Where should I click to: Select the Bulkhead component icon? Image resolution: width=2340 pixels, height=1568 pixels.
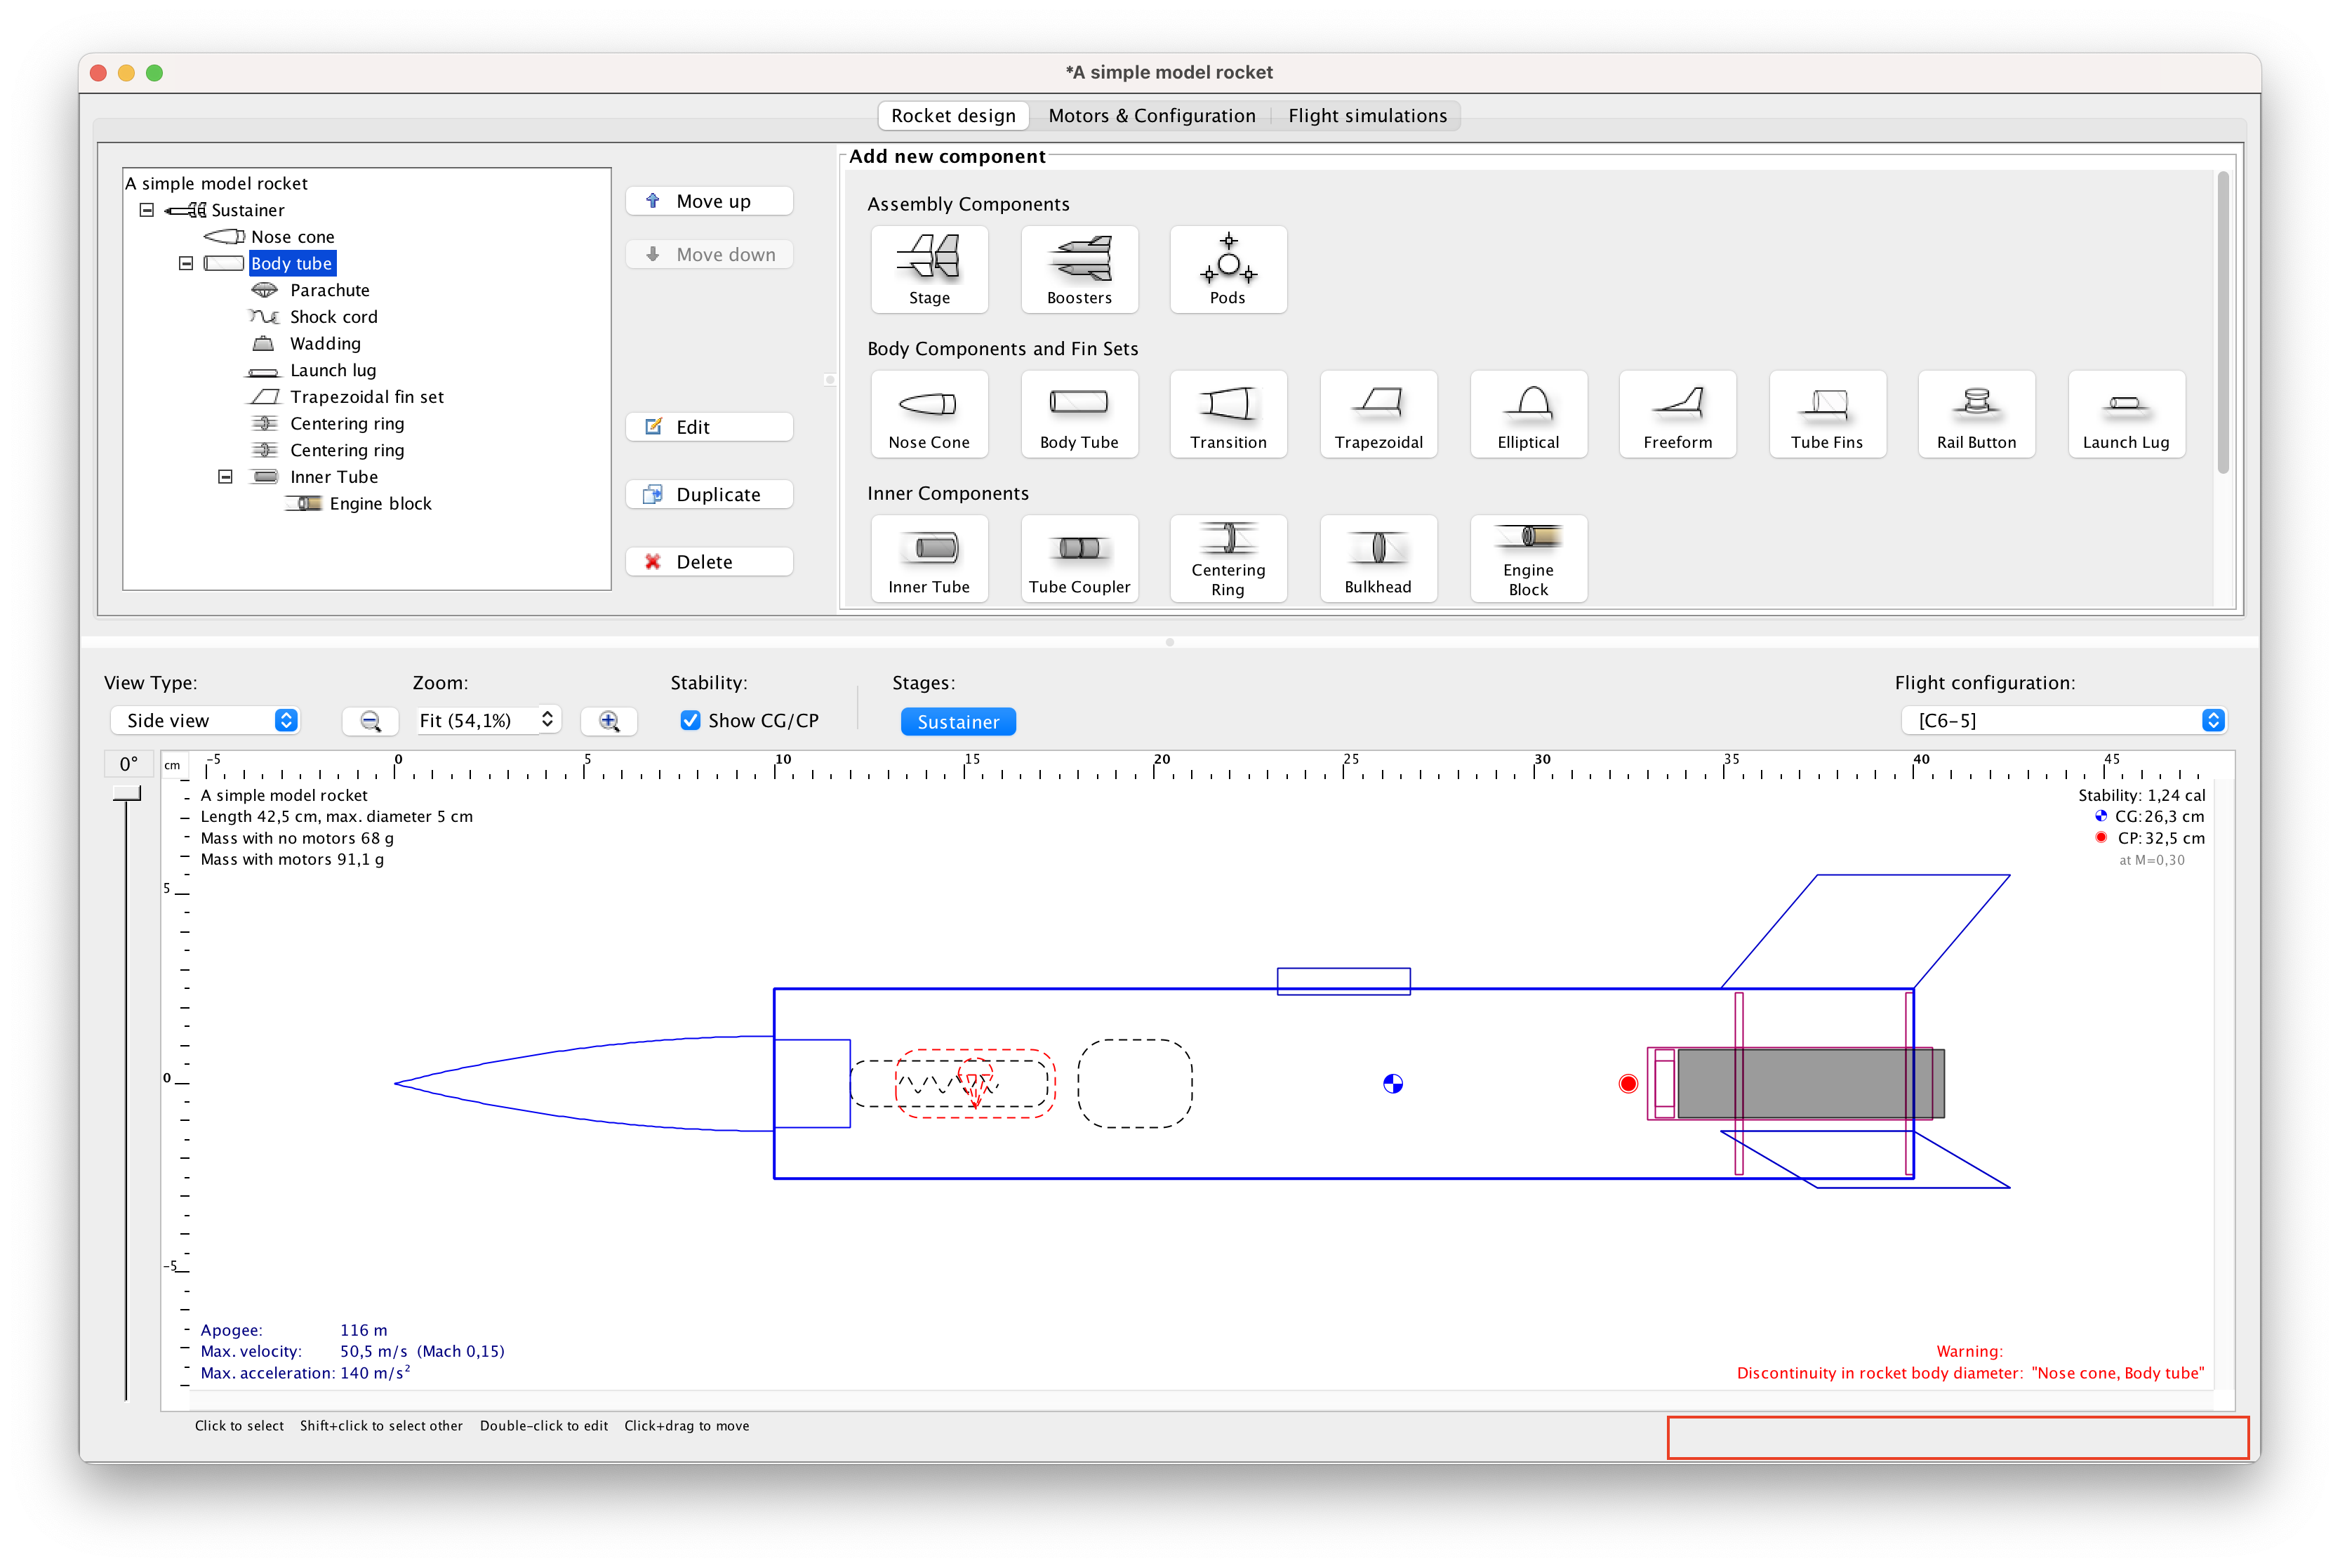point(1378,558)
